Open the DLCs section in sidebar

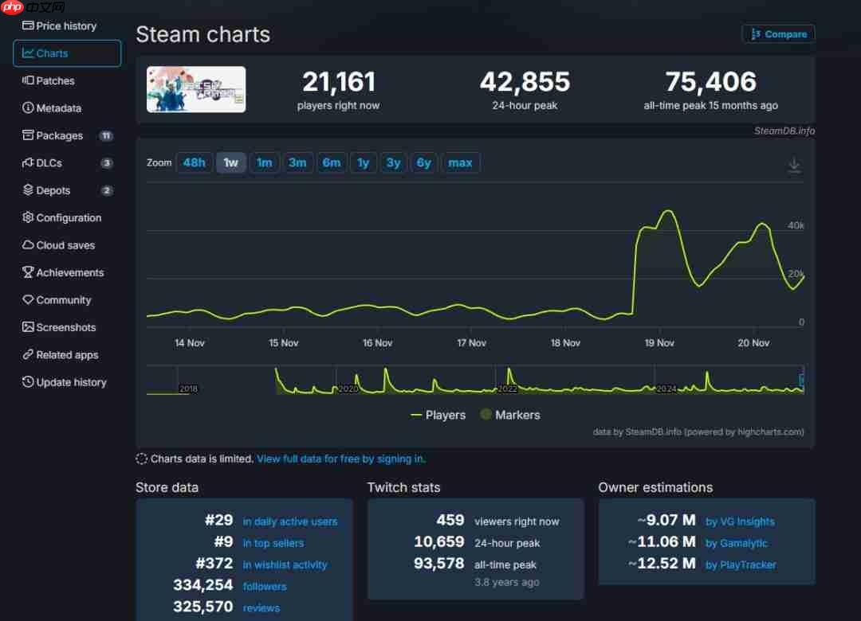coord(49,163)
